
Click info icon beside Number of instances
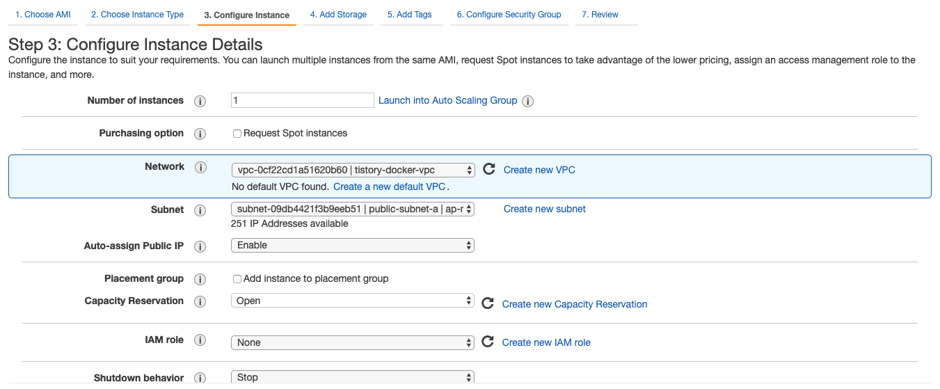click(x=200, y=101)
